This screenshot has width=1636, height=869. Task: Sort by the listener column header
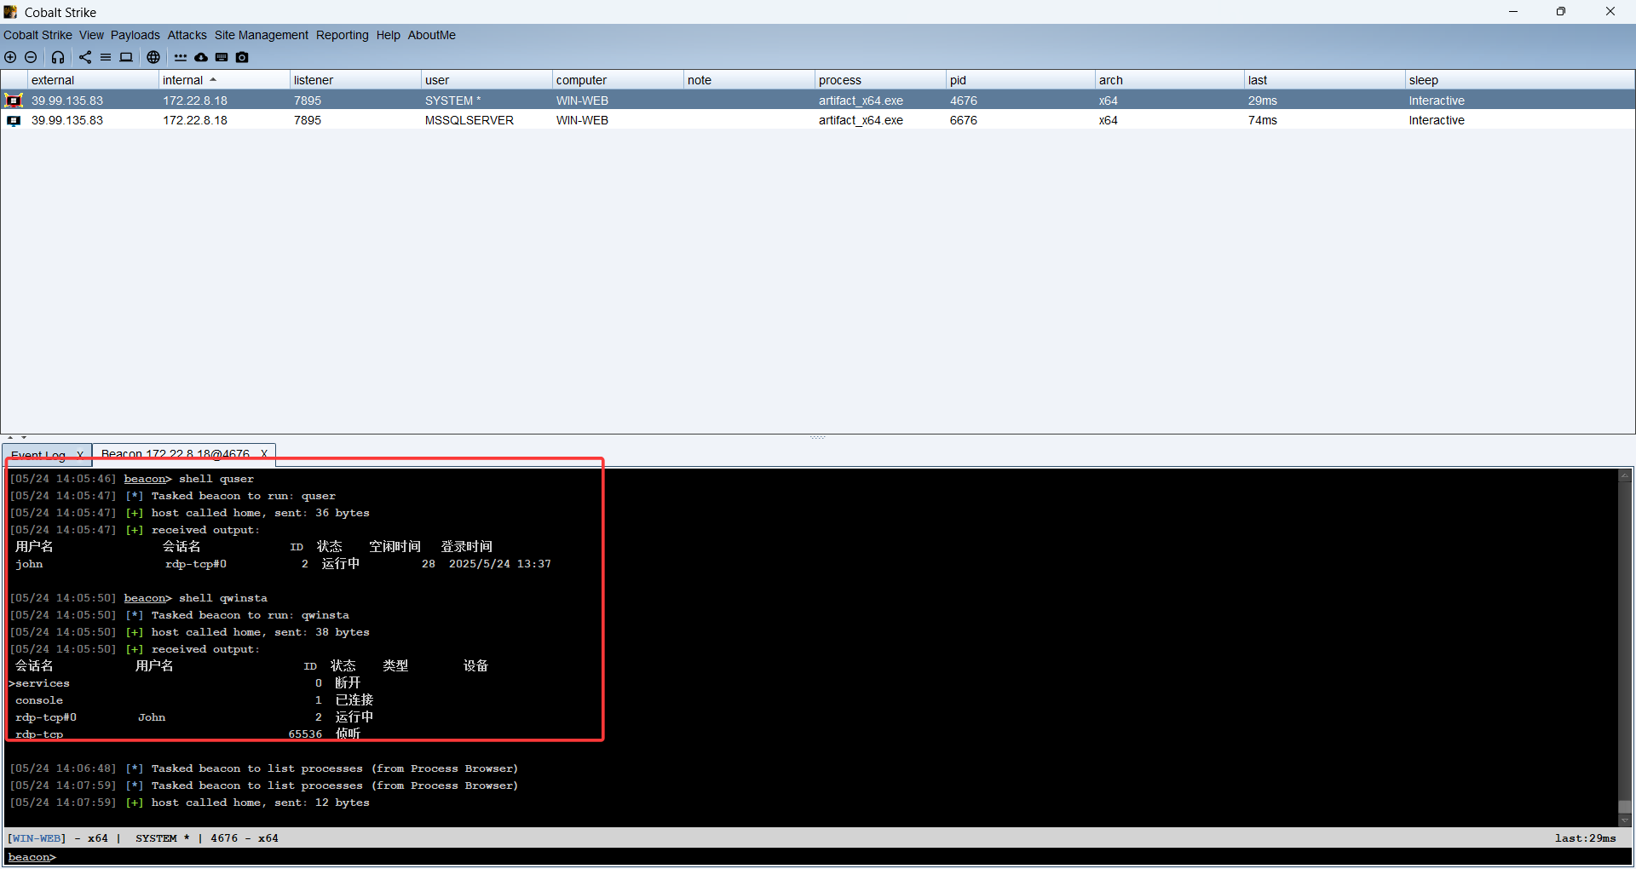point(355,80)
